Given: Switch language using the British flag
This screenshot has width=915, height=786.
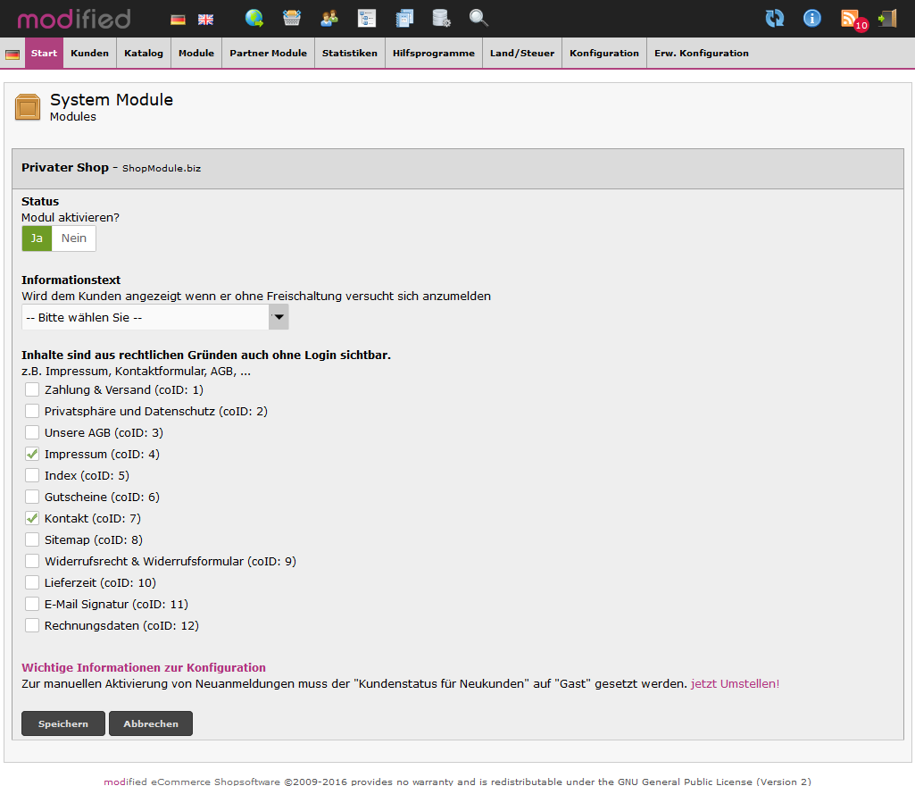Looking at the screenshot, I should coord(205,19).
